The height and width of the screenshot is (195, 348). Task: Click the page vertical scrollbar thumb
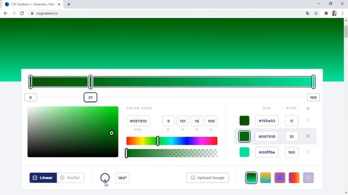click(346, 31)
